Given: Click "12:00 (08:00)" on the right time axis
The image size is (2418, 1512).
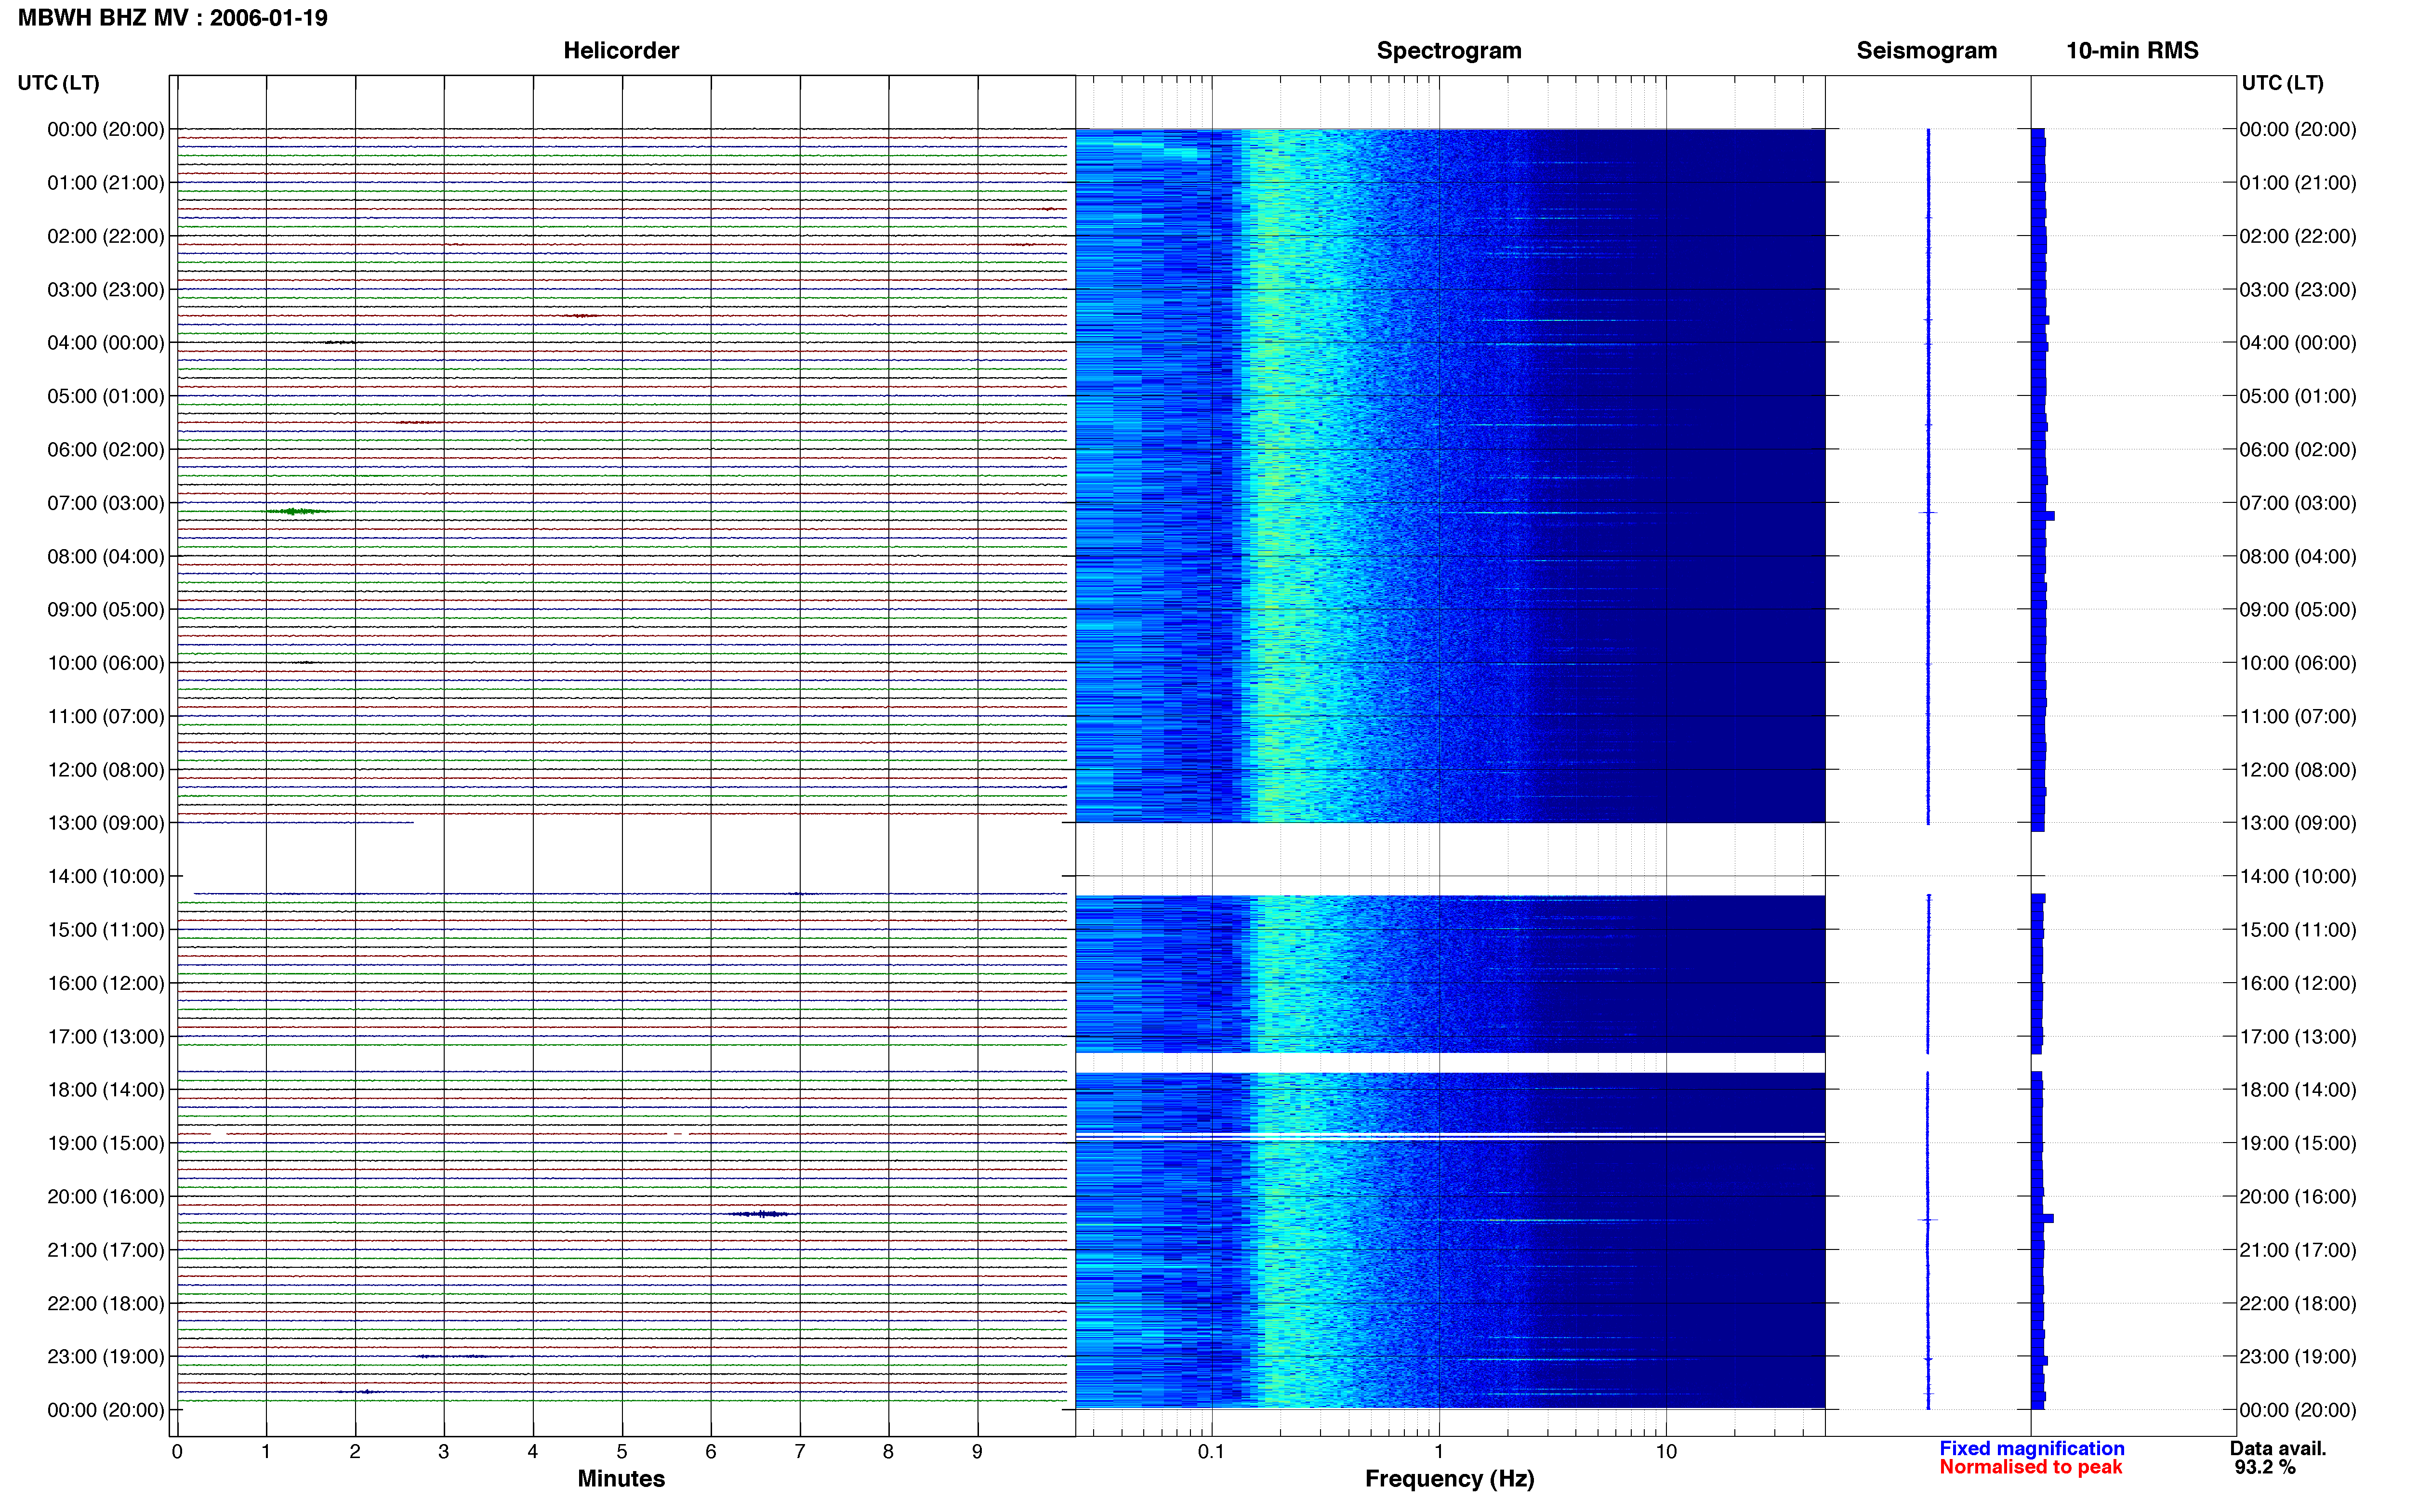Looking at the screenshot, I should click(x=2298, y=770).
